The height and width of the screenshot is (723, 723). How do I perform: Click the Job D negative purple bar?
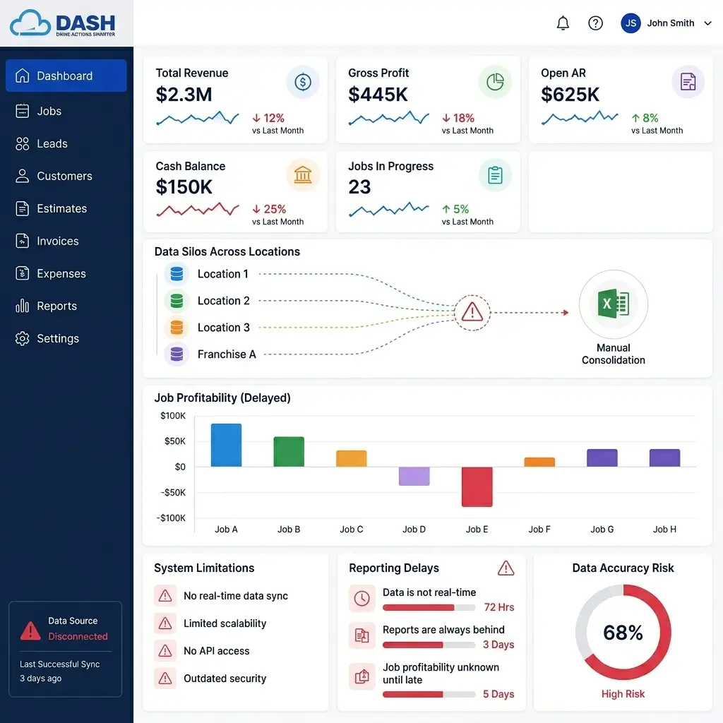(x=414, y=477)
